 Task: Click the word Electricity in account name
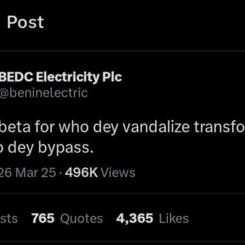pos(67,78)
